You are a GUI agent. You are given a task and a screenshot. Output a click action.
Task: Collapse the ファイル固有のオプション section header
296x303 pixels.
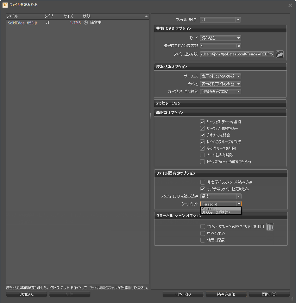(221, 173)
